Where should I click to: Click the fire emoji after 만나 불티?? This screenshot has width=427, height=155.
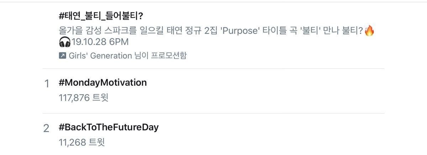(x=370, y=31)
